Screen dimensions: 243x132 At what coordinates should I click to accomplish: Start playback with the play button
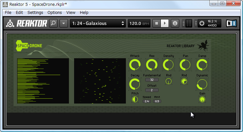click(x=165, y=23)
